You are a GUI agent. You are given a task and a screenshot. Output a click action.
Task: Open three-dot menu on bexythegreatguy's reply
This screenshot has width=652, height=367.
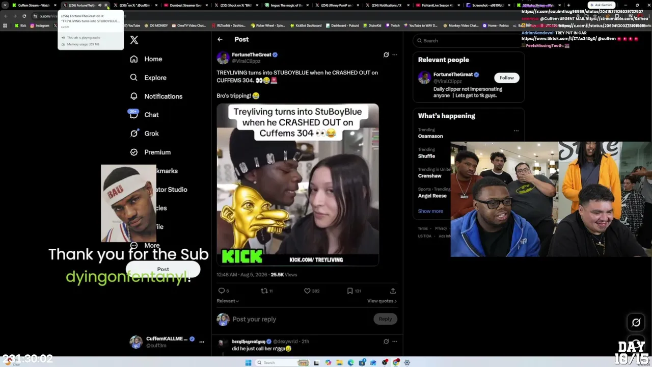click(395, 342)
